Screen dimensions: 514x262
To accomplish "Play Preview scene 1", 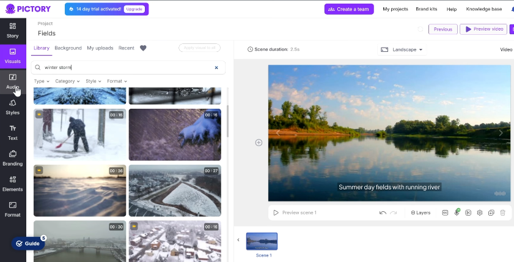I will point(295,213).
